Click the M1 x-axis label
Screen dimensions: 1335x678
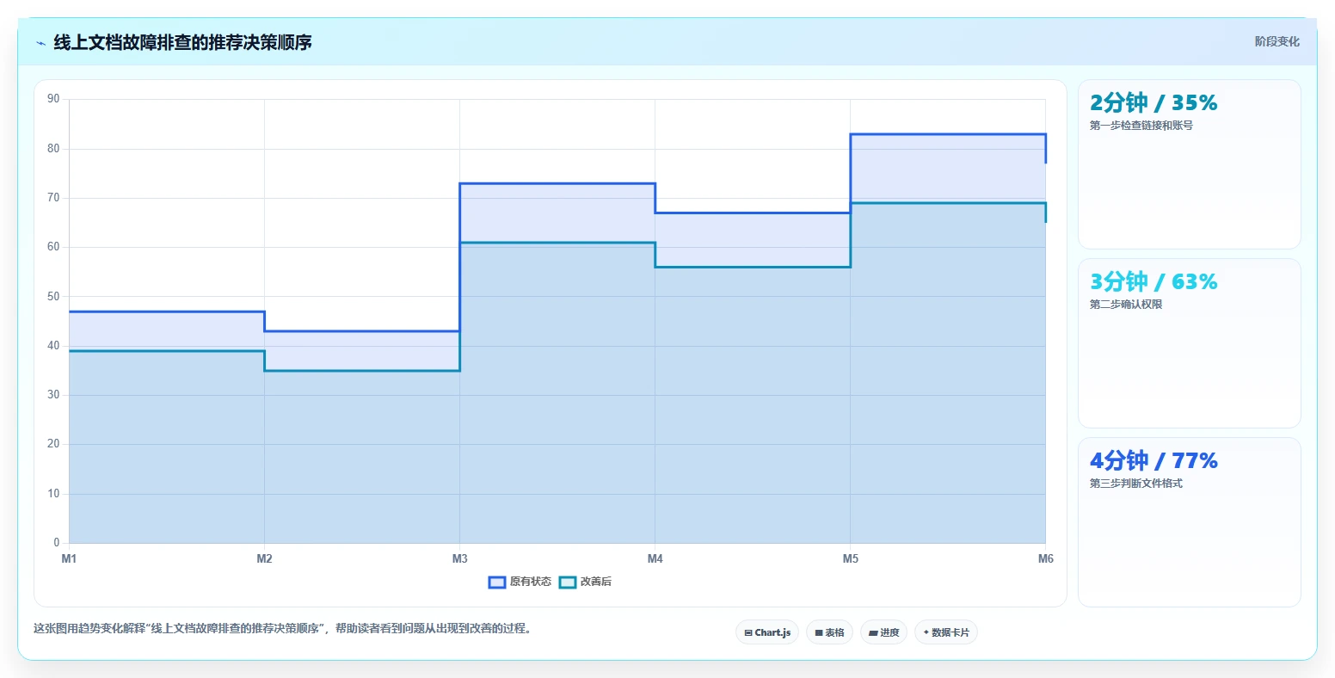coord(69,559)
